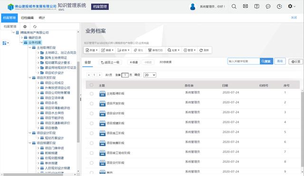Image resolution: width=304 pixels, height=176 pixels.
Task: Check the box for 项目交付阶段 row
Action: (x=92, y=163)
